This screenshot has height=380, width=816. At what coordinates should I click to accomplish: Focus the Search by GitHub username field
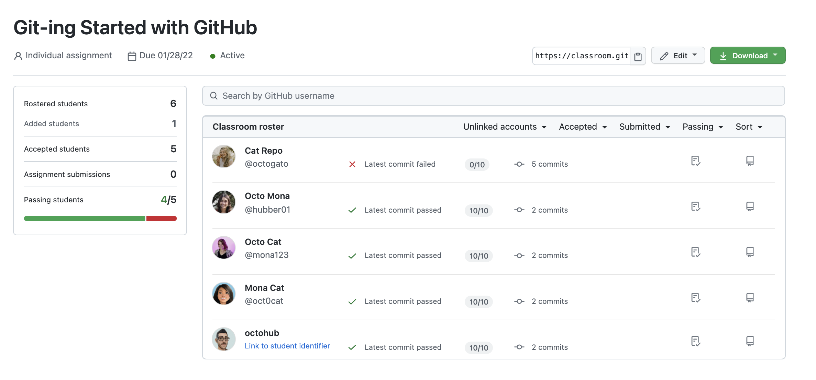pyautogui.click(x=494, y=96)
